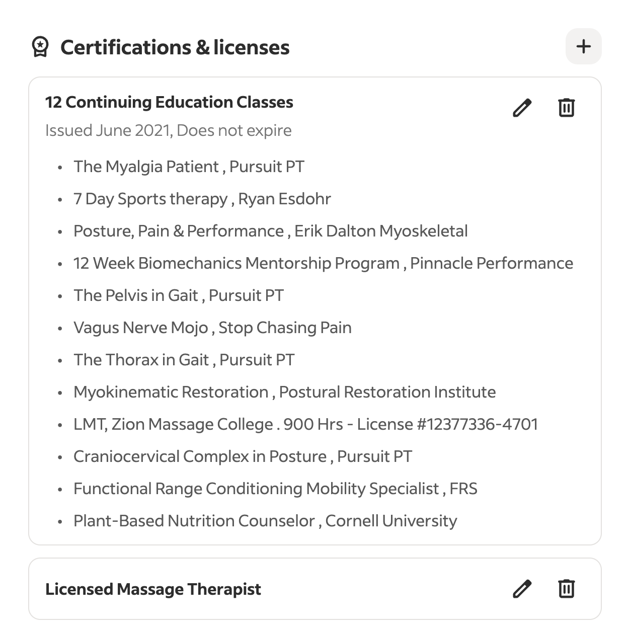Click the Posture, Pain & Performance item
This screenshot has width=630, height=630.
tap(270, 231)
